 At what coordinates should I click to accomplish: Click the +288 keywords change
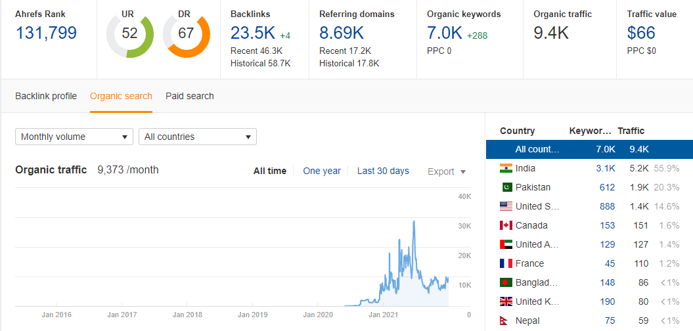point(478,36)
